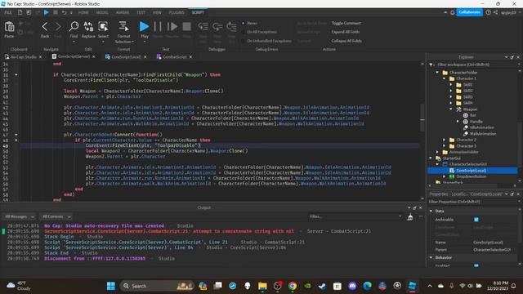Collapse the Data section in Properties
This screenshot has height=294, width=523.
point(431,211)
